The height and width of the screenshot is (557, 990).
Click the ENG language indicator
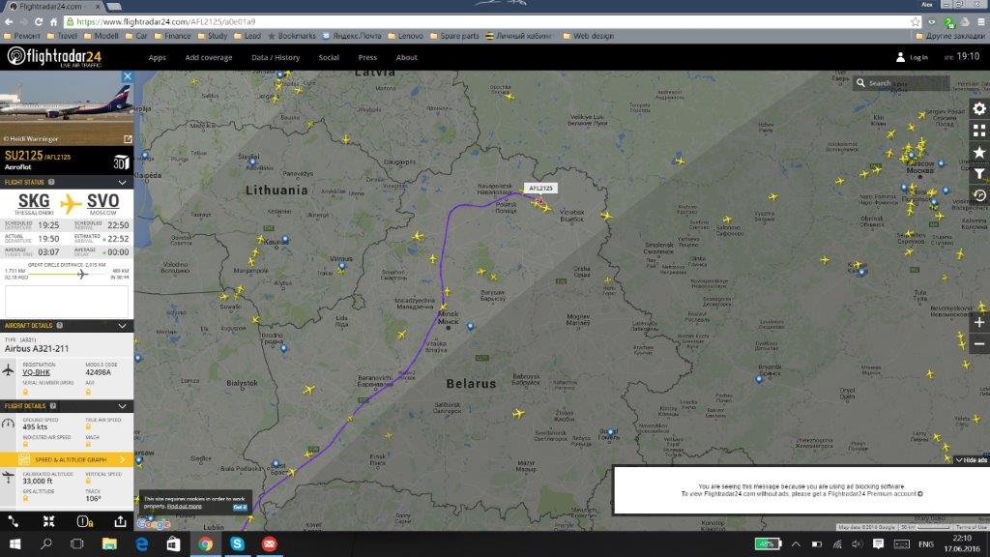[x=925, y=543]
